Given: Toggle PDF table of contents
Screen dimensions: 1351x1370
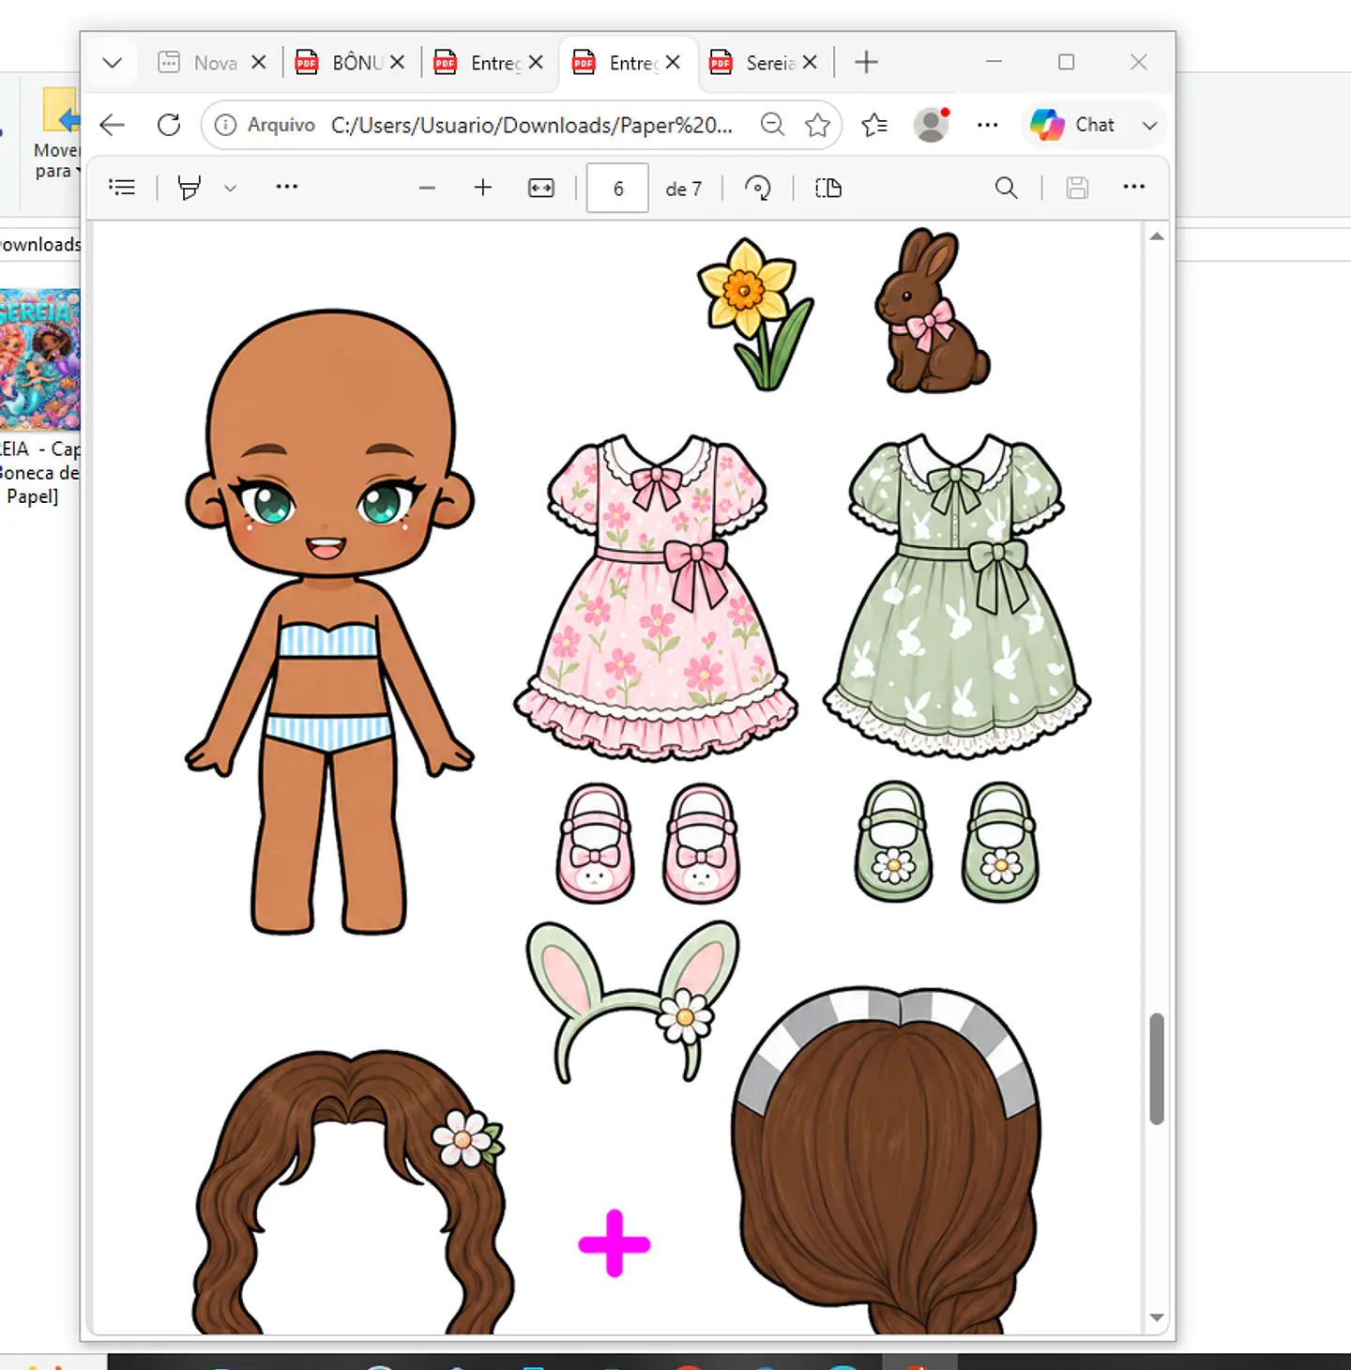Looking at the screenshot, I should (x=122, y=188).
